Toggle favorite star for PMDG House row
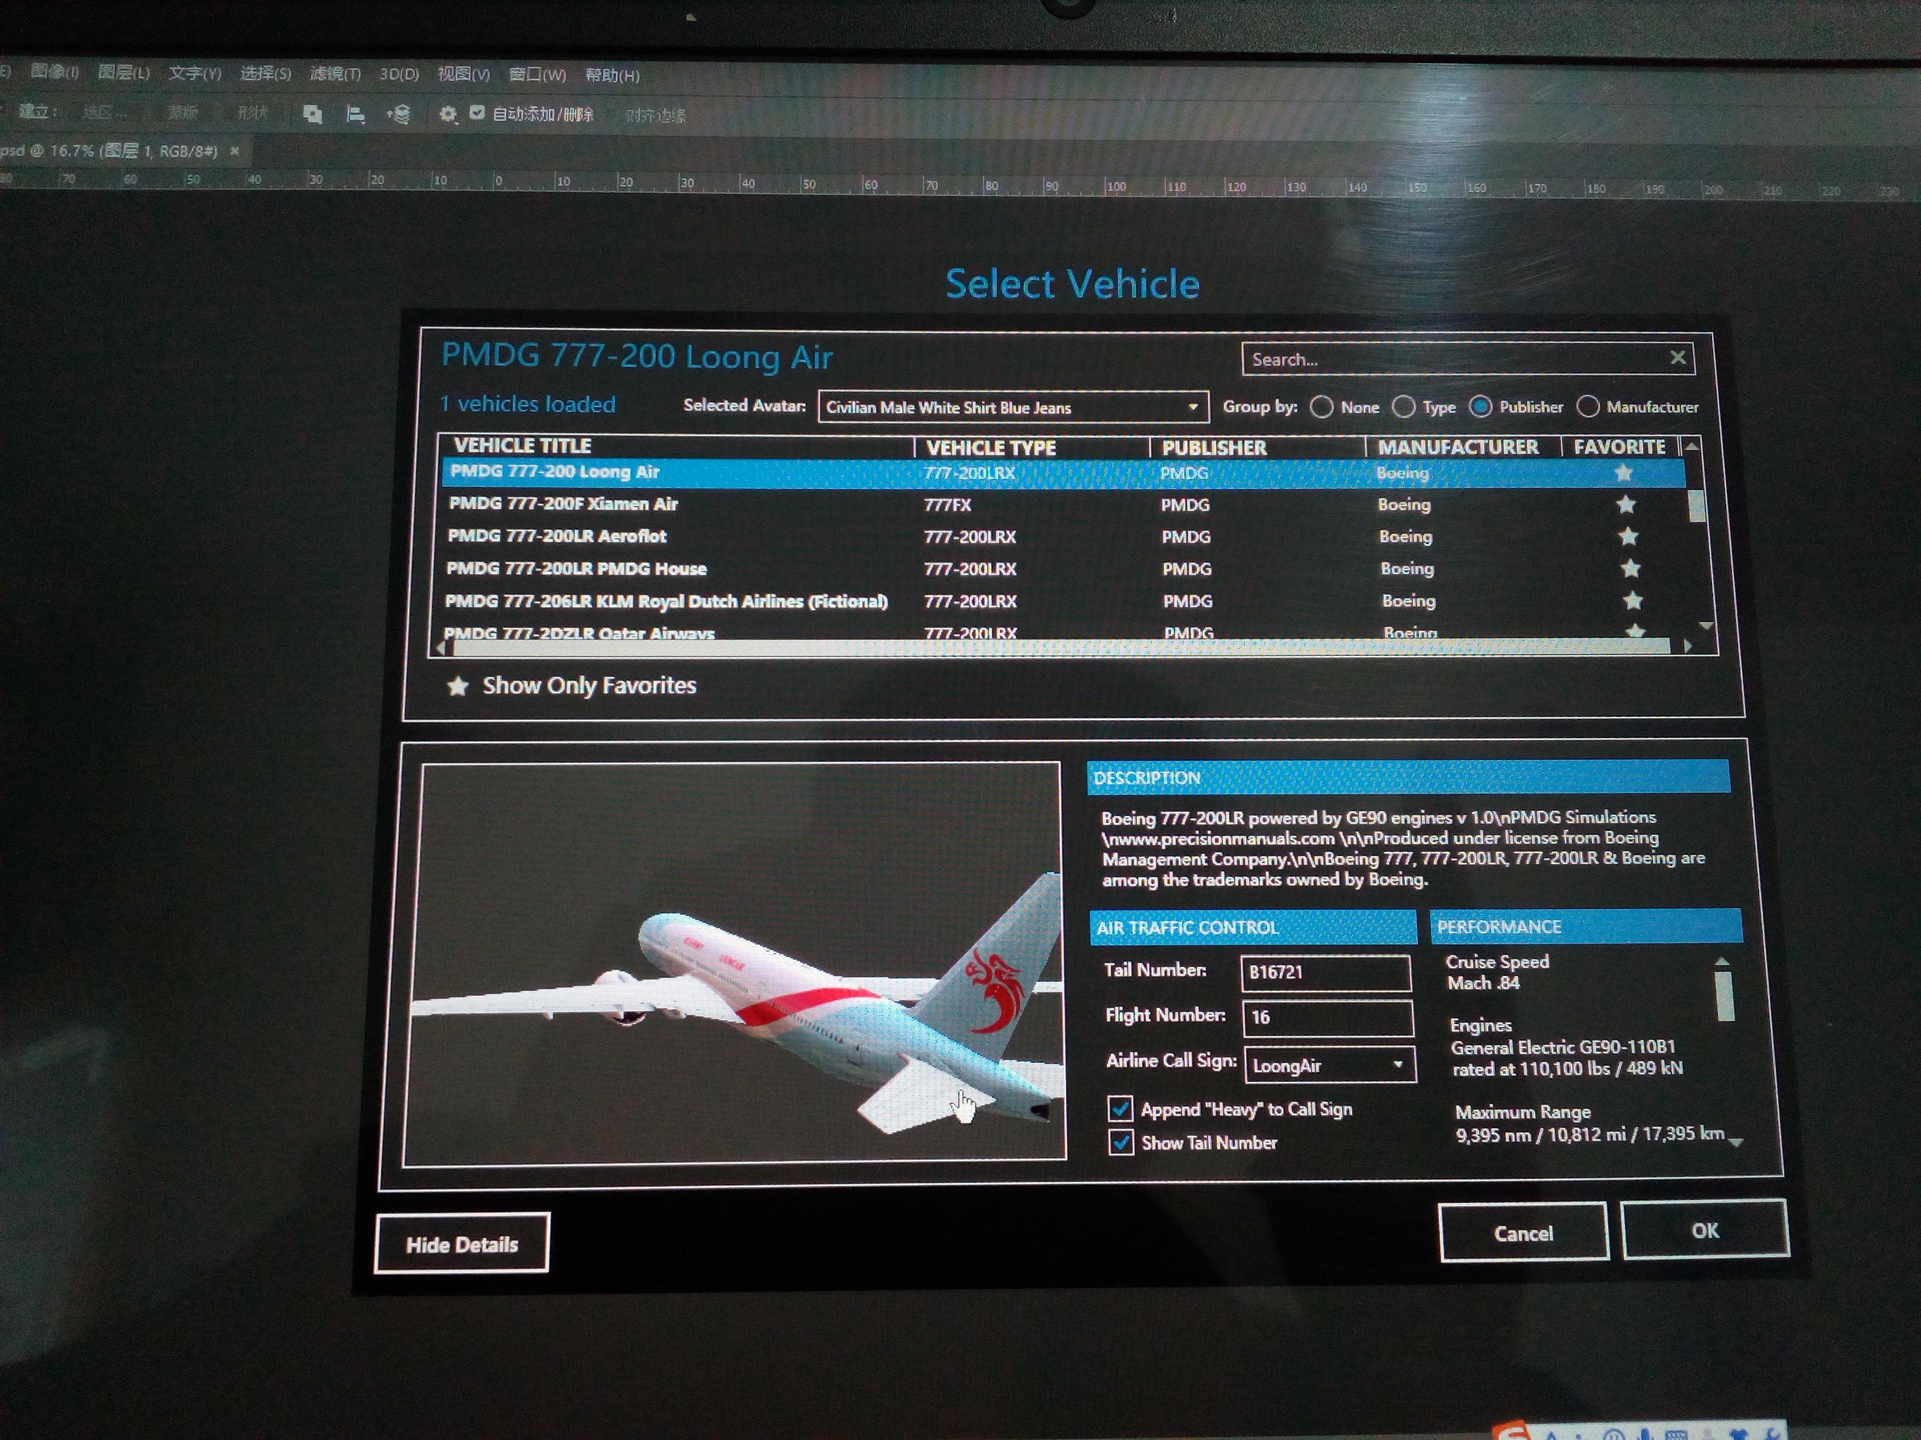The height and width of the screenshot is (1440, 1921). [x=1631, y=569]
